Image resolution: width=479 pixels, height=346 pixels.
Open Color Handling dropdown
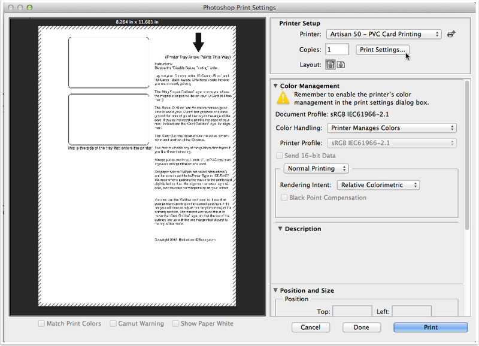[x=392, y=128]
